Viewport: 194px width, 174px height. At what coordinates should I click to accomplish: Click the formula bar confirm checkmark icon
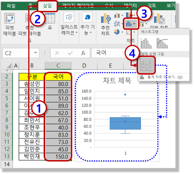(x=70, y=53)
